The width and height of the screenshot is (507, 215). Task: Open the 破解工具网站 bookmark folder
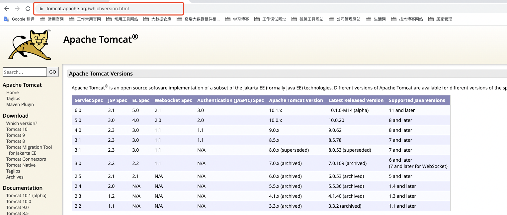click(307, 19)
